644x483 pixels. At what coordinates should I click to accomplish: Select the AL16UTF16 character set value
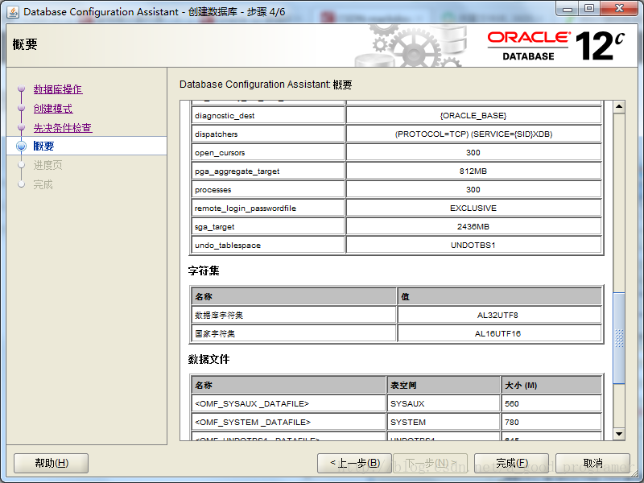[499, 333]
